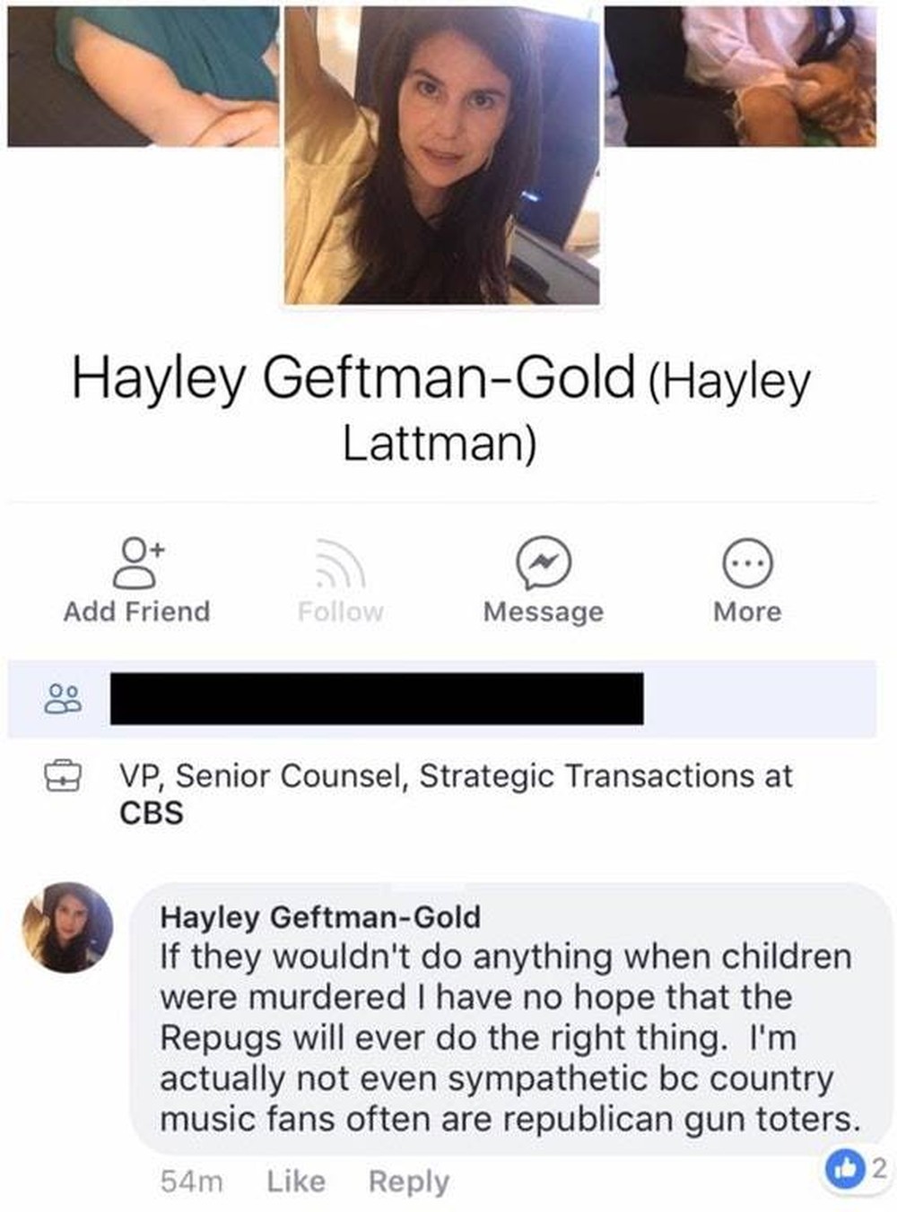The height and width of the screenshot is (1212, 897).
Task: View the left cover photo thumbnail
Action: [x=143, y=75]
